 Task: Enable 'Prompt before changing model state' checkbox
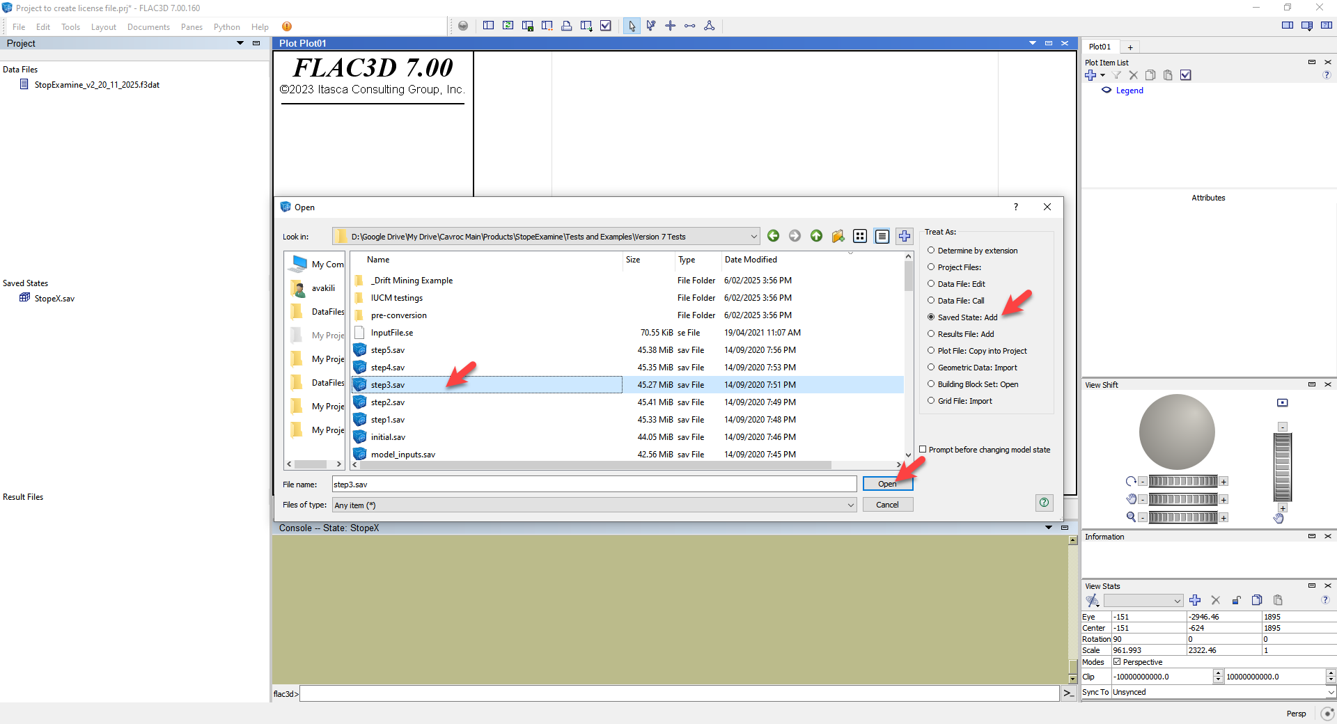point(923,450)
